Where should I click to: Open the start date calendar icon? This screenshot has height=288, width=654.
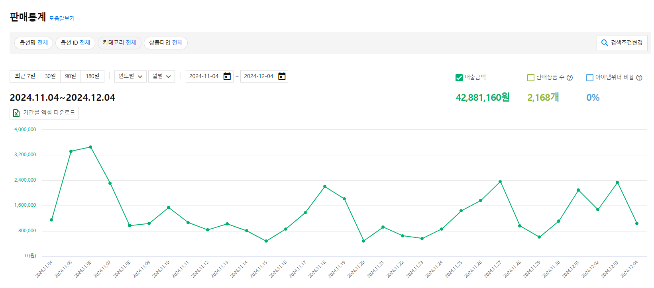227,76
